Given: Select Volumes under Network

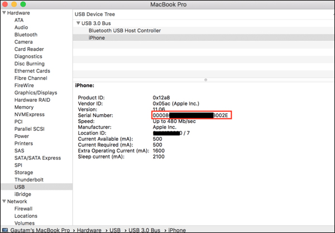Looking at the screenshot, I should [25, 223].
